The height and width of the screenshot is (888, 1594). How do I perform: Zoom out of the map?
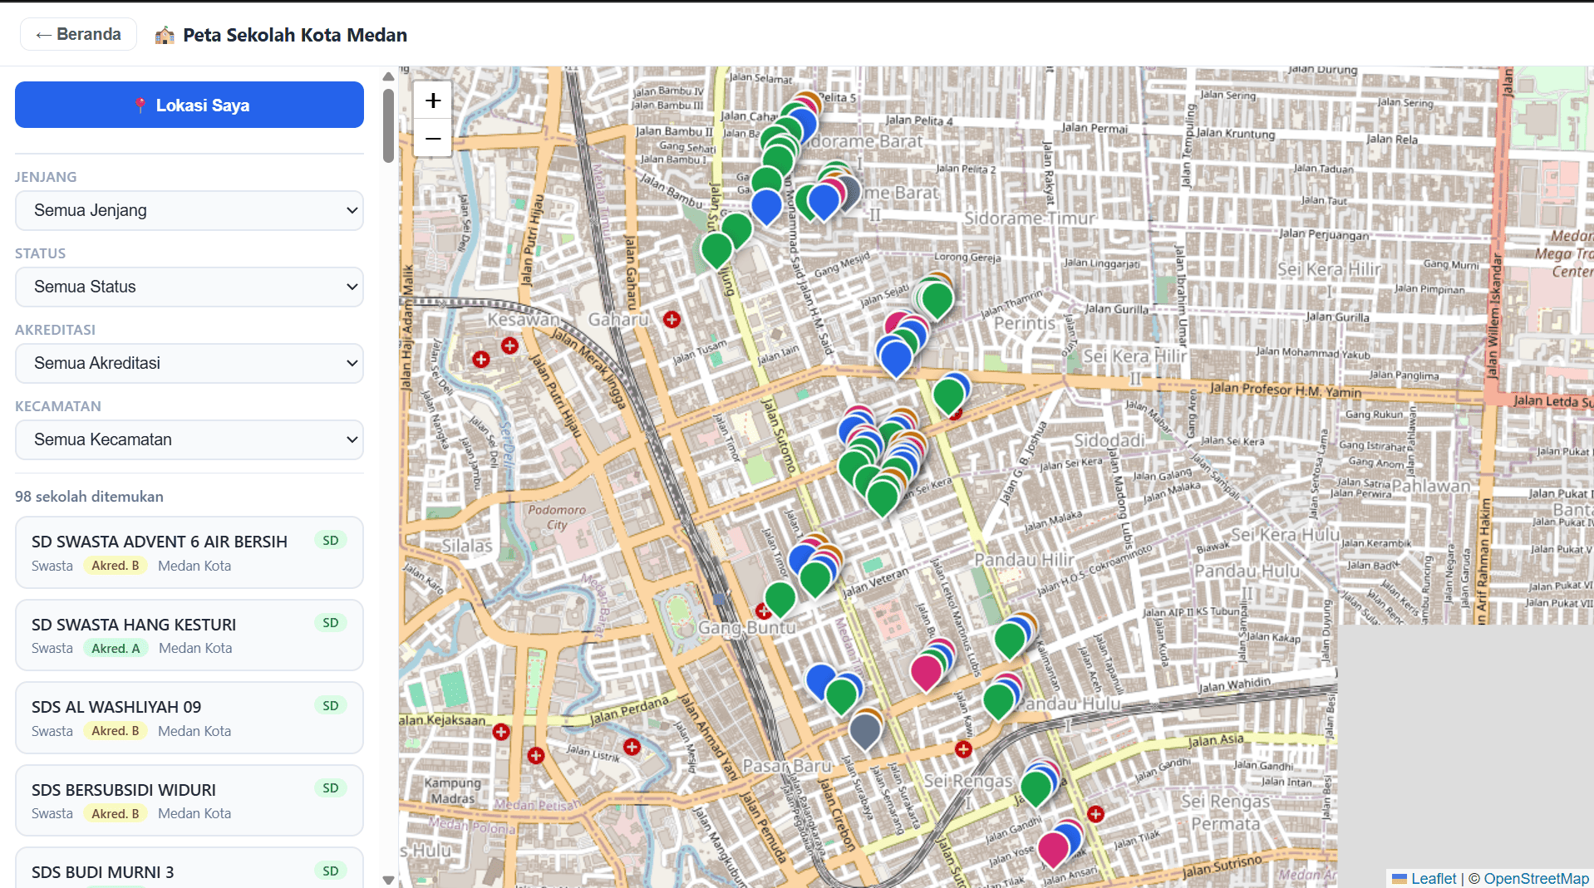tap(433, 138)
